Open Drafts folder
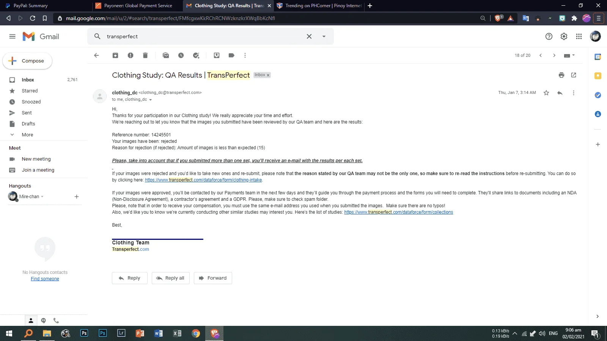The width and height of the screenshot is (607, 341). 28,124
